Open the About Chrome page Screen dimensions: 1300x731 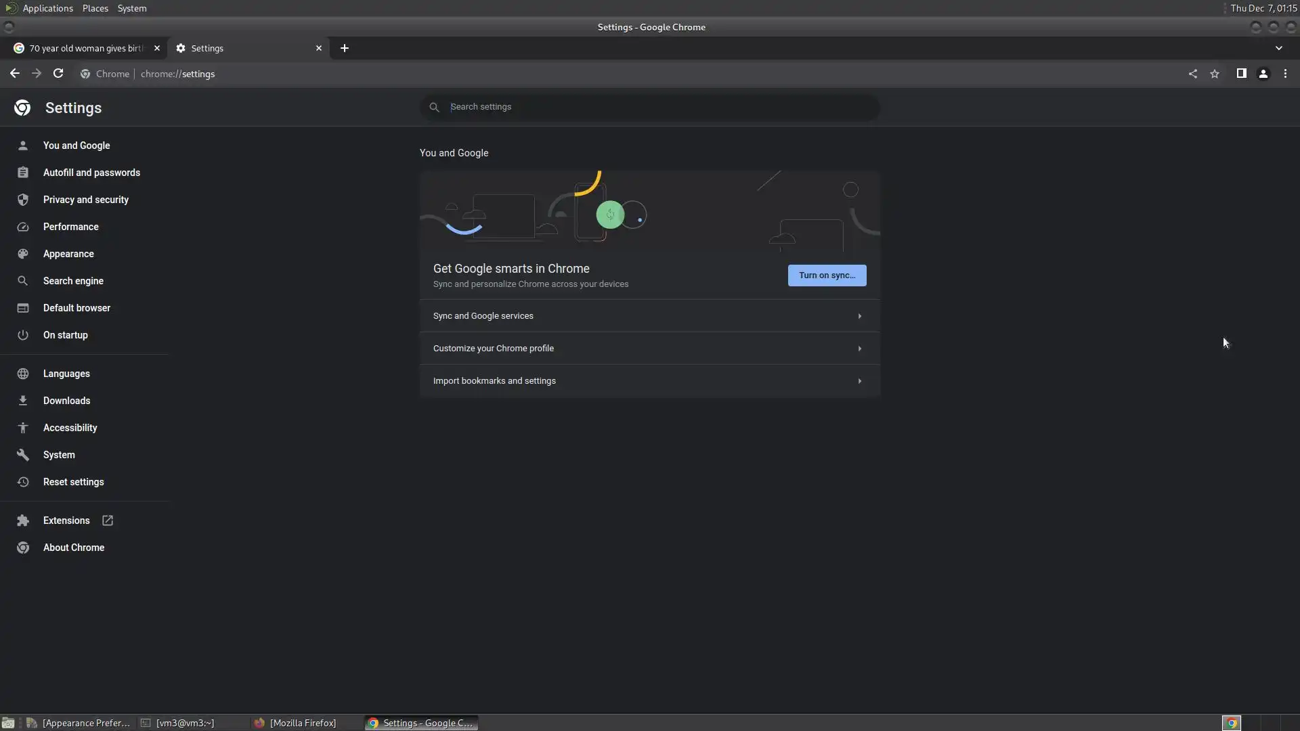pos(73,548)
